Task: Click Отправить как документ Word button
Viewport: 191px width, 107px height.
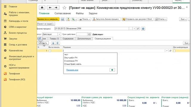Action: [137, 19]
